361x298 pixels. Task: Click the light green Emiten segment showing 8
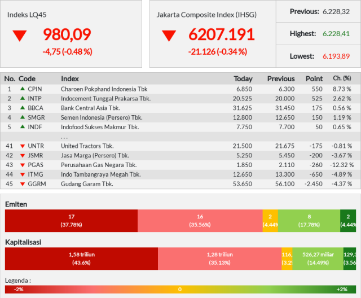point(309,220)
